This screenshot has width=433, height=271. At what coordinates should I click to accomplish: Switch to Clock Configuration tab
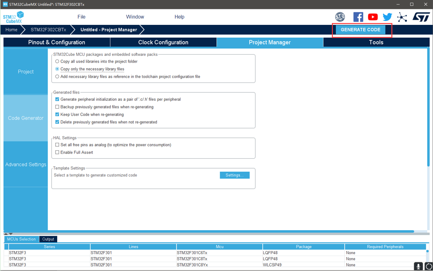[163, 42]
